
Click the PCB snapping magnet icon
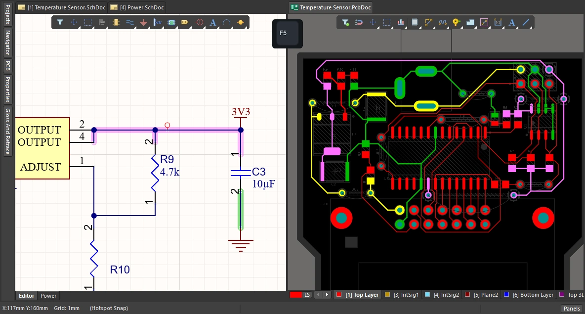point(359,22)
